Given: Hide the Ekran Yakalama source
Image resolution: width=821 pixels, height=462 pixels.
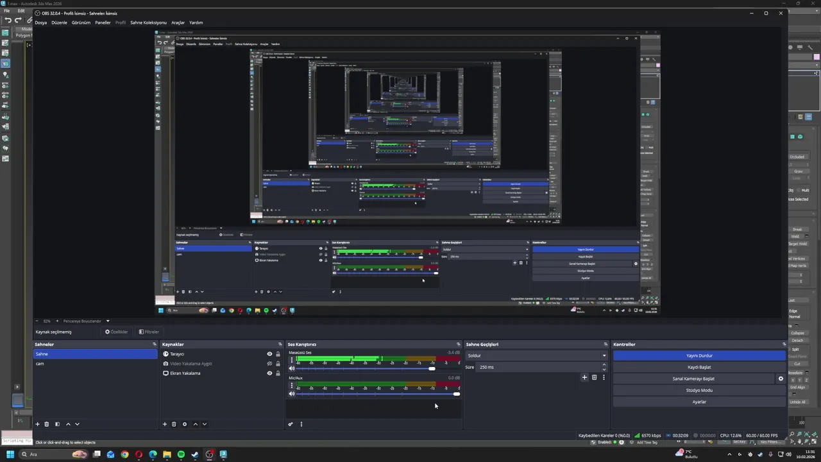Looking at the screenshot, I should point(269,373).
